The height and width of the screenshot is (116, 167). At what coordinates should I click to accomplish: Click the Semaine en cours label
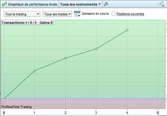point(95,14)
